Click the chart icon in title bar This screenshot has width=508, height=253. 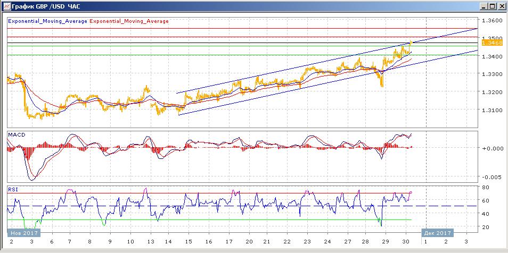6,6
